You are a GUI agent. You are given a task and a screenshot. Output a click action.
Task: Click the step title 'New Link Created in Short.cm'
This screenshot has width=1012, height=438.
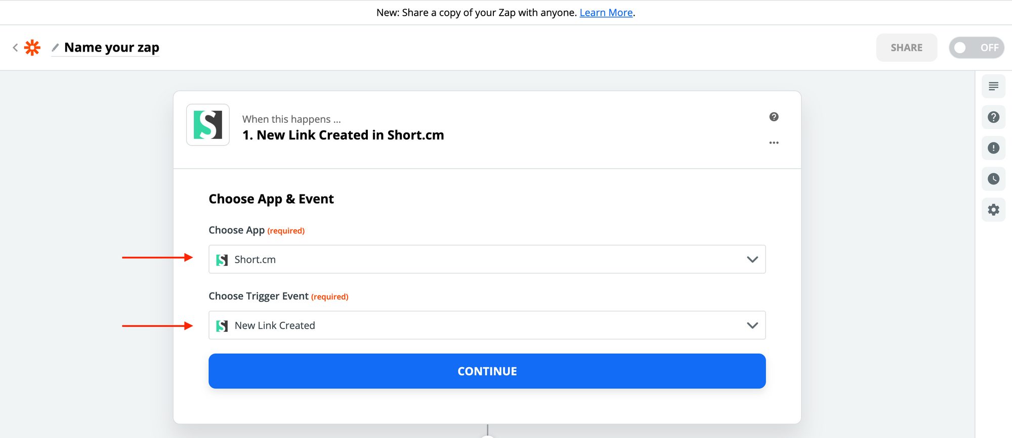click(343, 135)
